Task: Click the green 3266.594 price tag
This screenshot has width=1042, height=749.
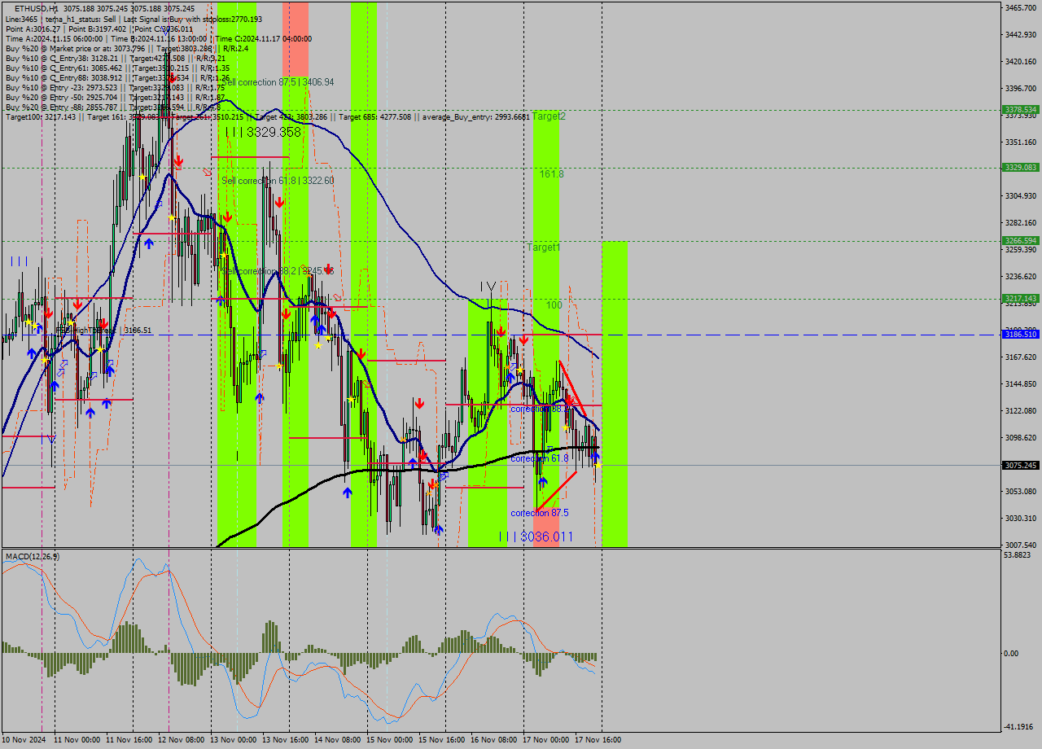Action: [1021, 240]
